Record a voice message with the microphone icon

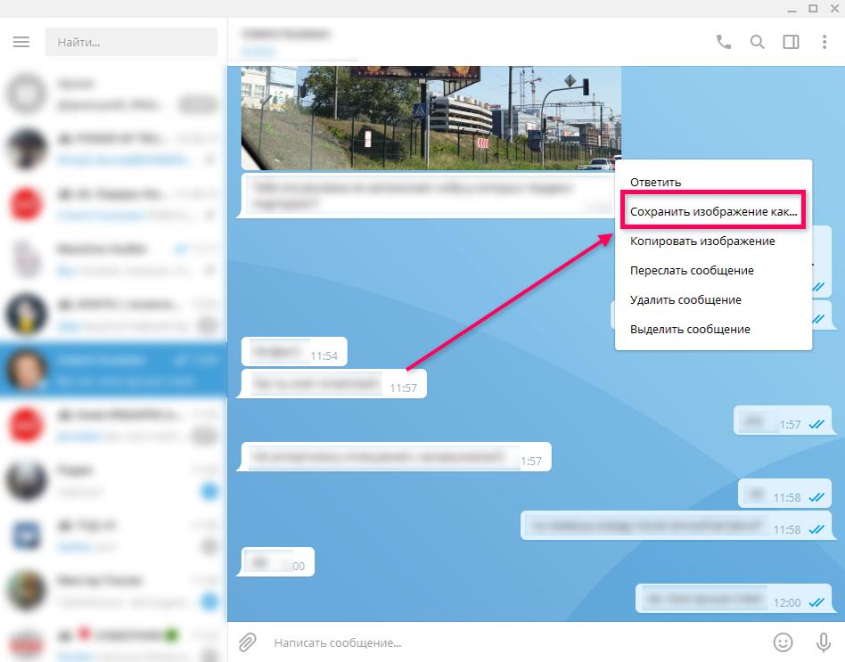[x=818, y=642]
